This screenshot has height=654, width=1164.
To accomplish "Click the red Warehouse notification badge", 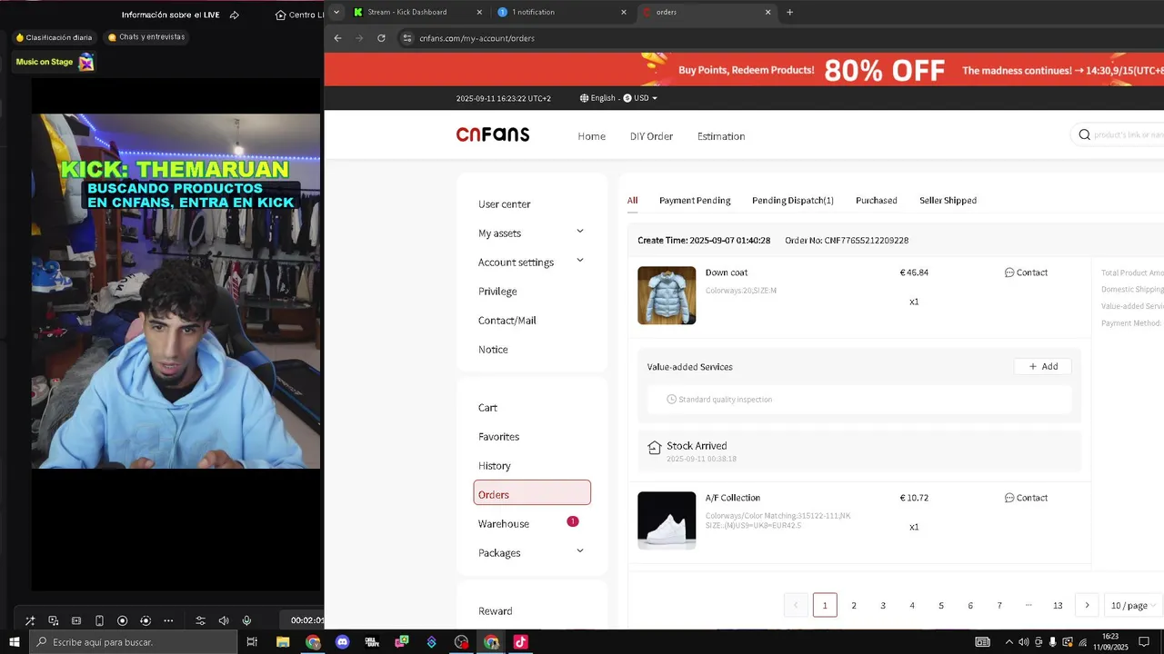I will pos(573,521).
